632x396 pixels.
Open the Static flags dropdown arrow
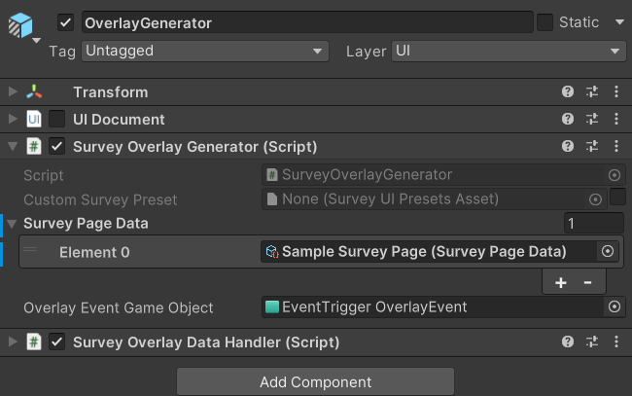pos(619,22)
